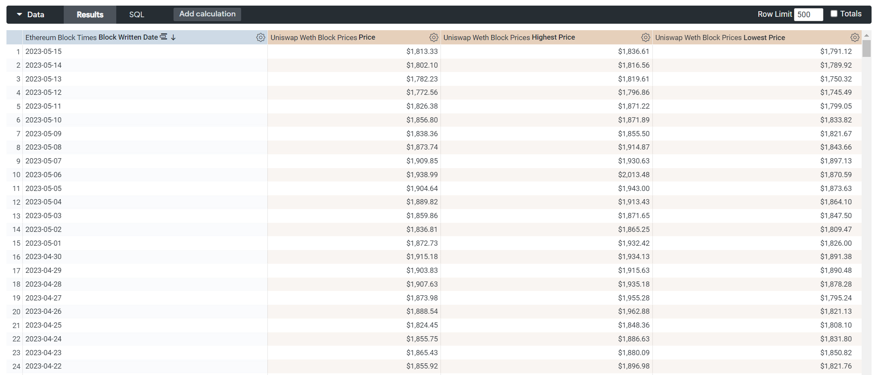
Task: Select date cell 2023-05-06
Action: (43, 175)
